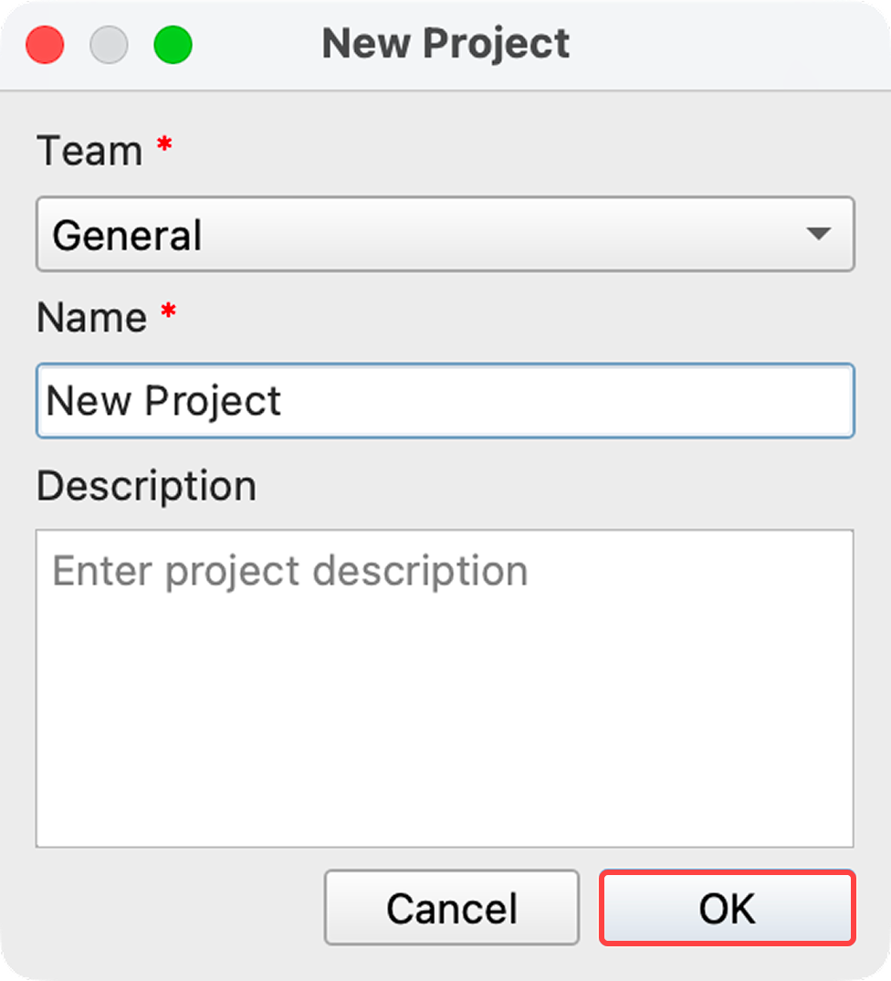Image resolution: width=891 pixels, height=981 pixels.
Task: Click the New Project title bar text
Action: tap(445, 43)
